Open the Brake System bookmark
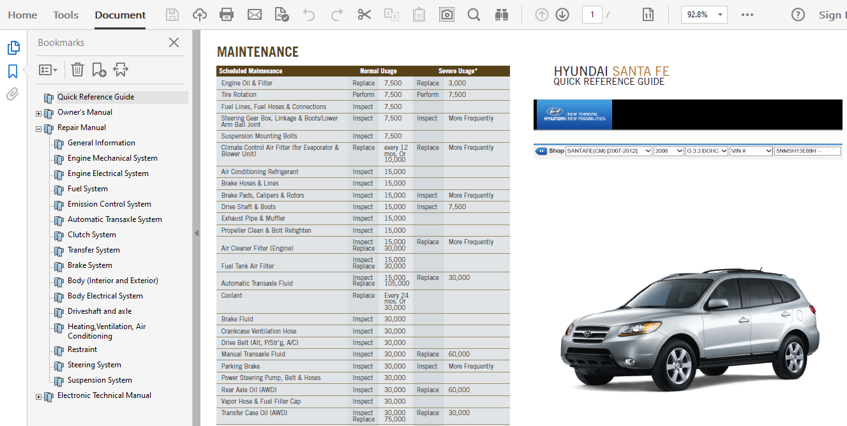The image size is (847, 426). (x=90, y=265)
